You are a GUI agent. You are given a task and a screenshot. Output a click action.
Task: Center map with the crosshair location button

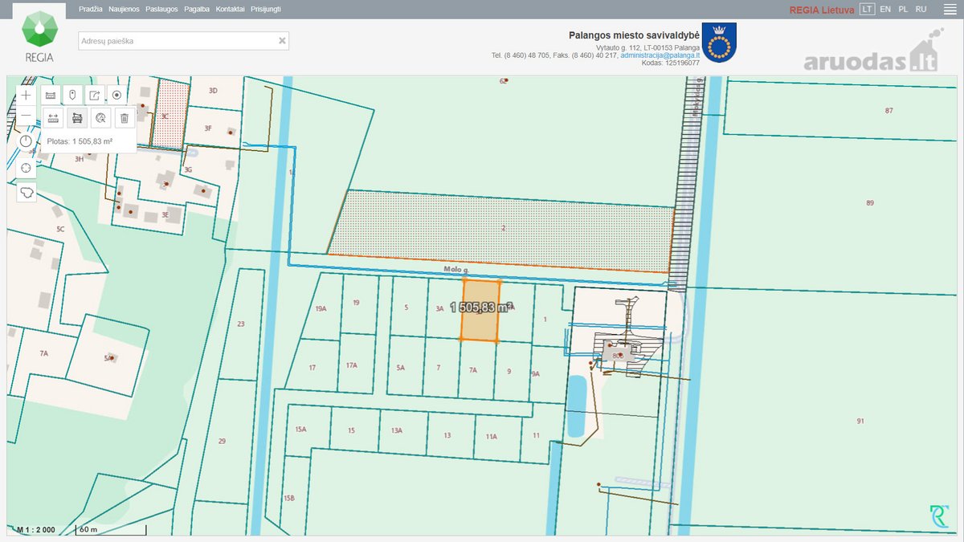(x=27, y=167)
